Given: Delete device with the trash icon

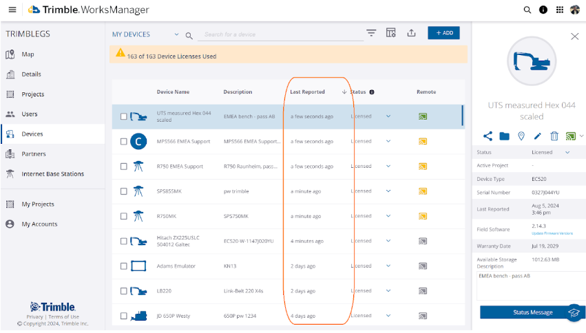Looking at the screenshot, I should (x=554, y=136).
